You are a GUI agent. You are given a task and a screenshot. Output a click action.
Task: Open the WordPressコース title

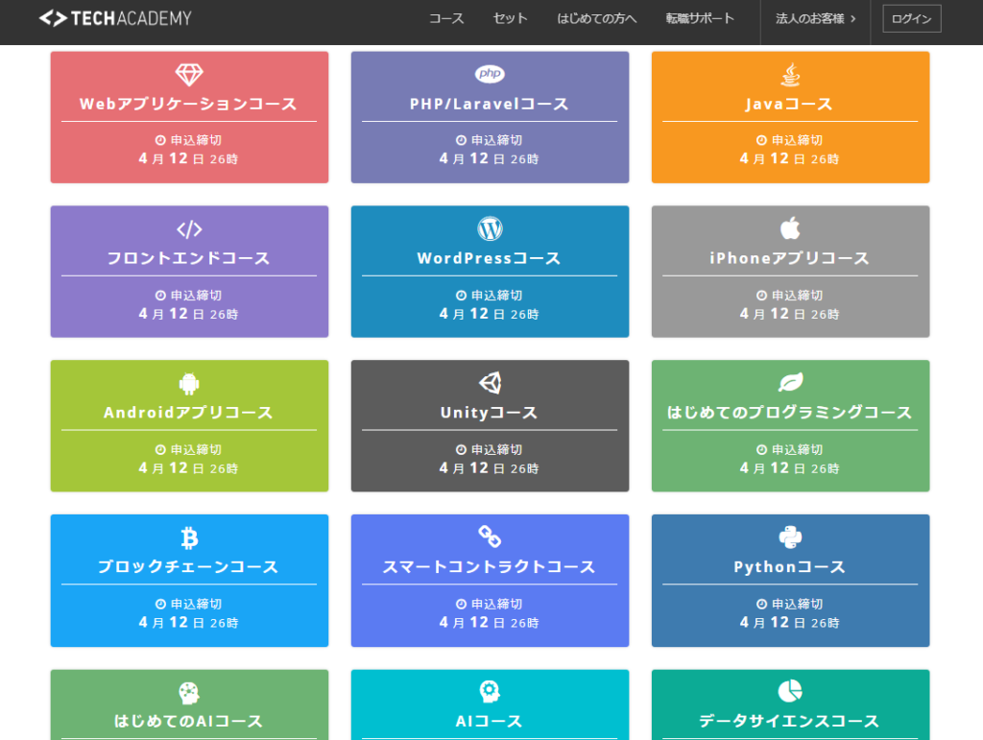tap(490, 258)
